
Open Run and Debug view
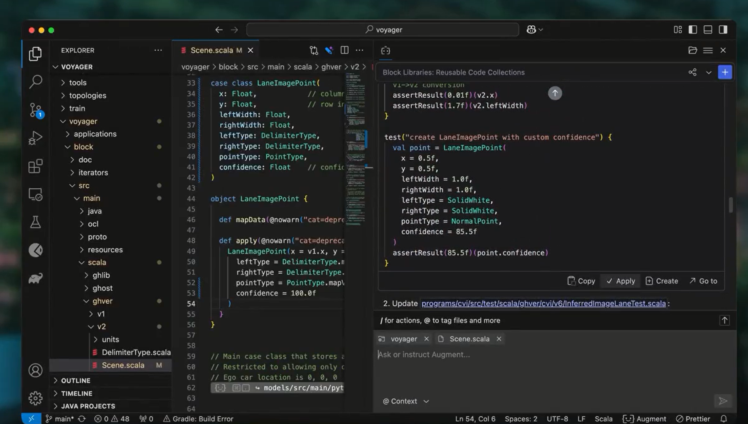tap(35, 138)
